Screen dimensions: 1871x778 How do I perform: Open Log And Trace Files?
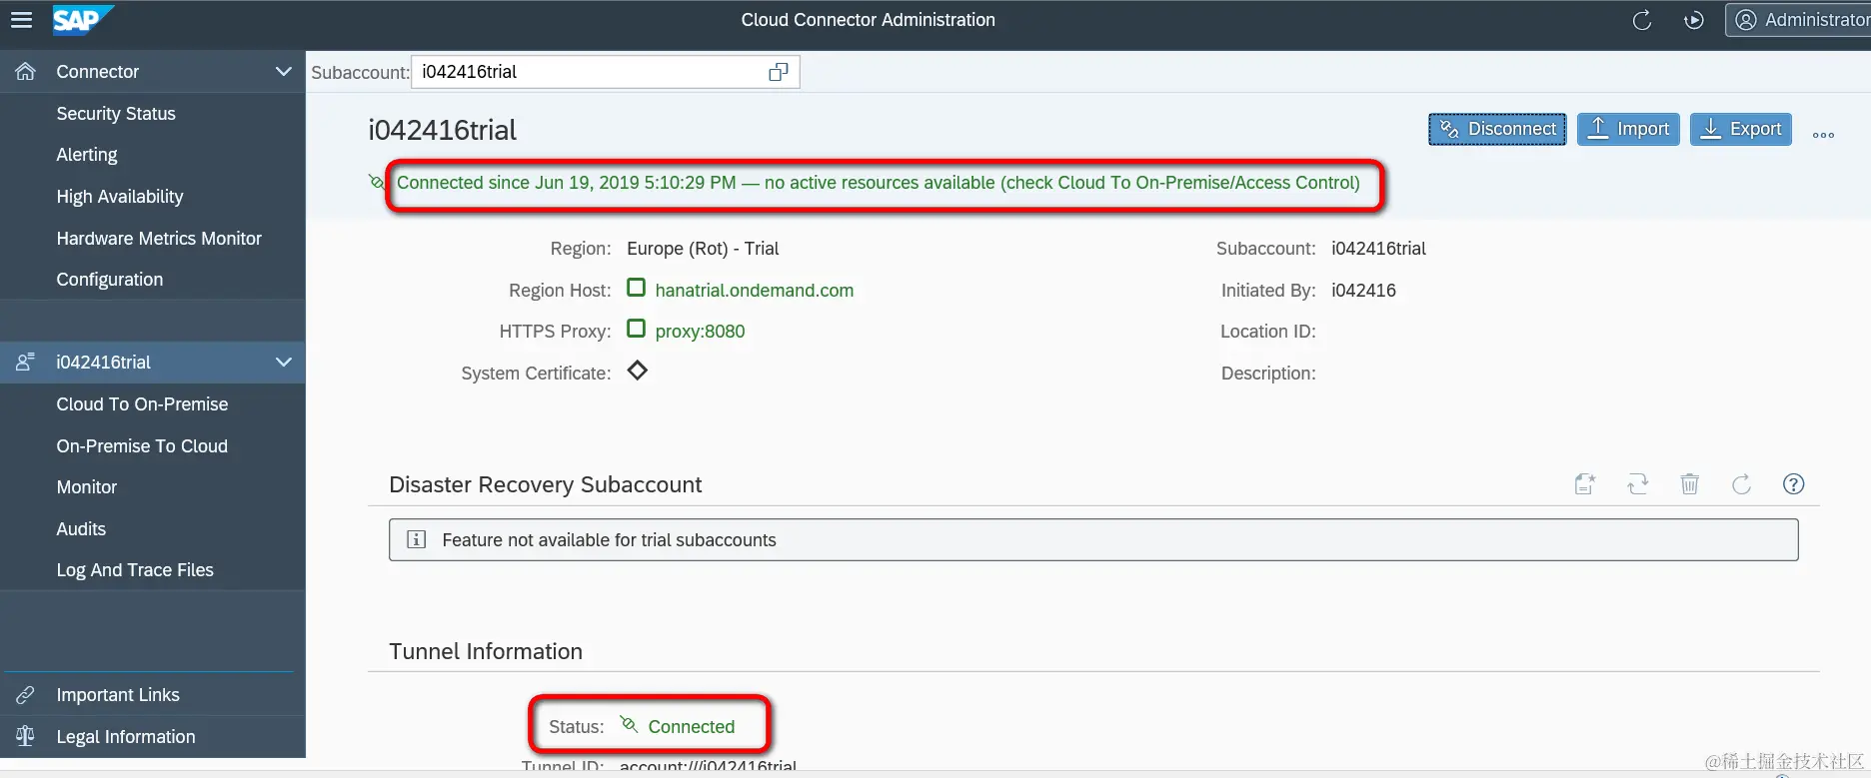135,570
